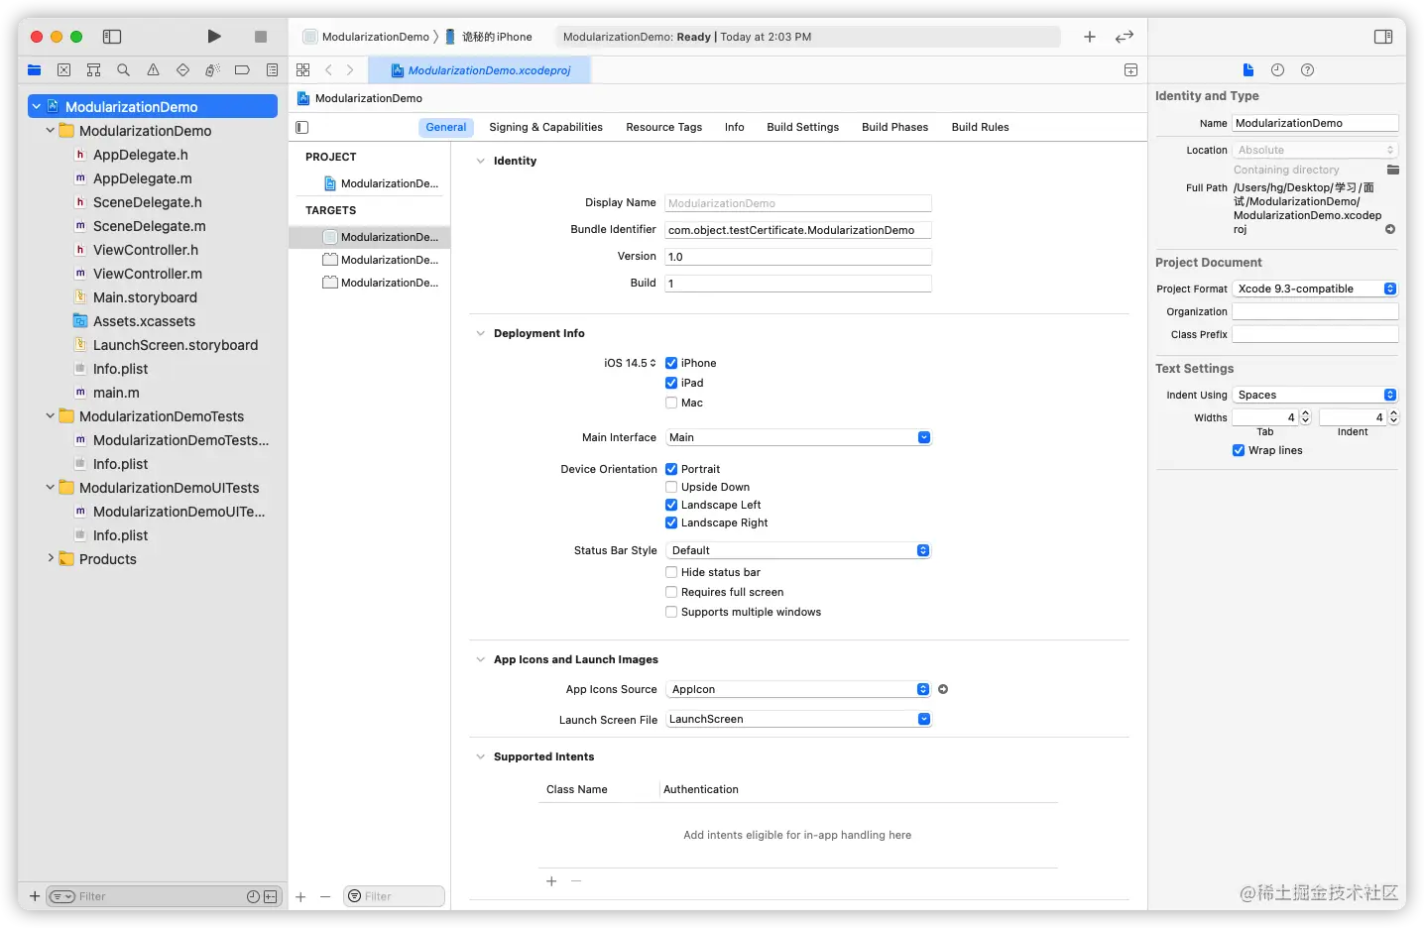Toggle Landscape Right orientation

(x=671, y=522)
